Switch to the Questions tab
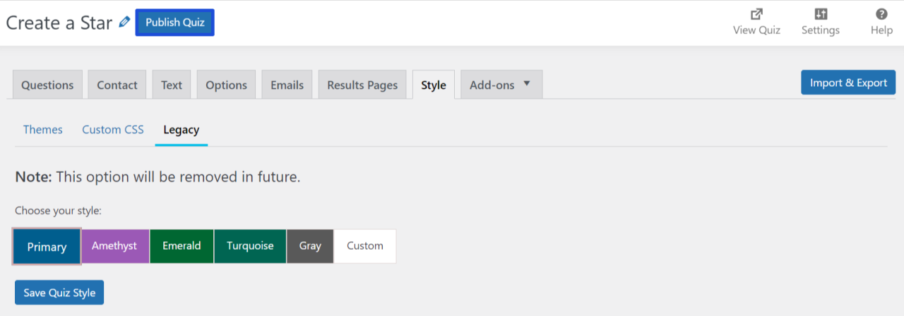 click(47, 85)
